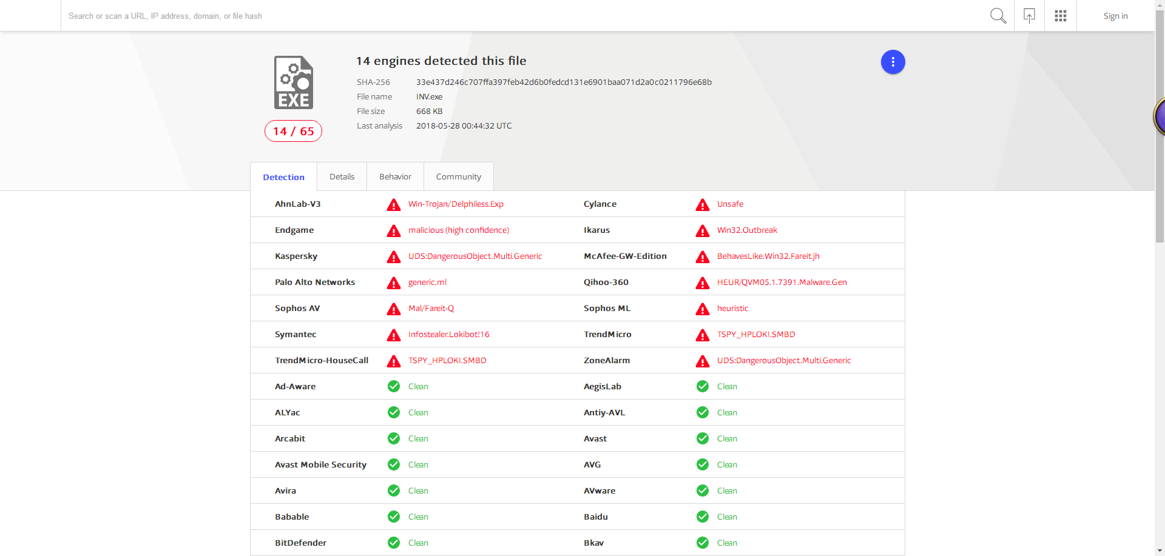This screenshot has width=1165, height=556.
Task: Click the Unsafe result for Cylance
Action: point(730,204)
